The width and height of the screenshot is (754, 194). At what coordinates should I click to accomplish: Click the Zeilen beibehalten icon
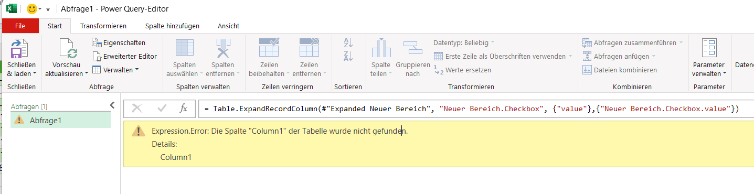pyautogui.click(x=269, y=48)
